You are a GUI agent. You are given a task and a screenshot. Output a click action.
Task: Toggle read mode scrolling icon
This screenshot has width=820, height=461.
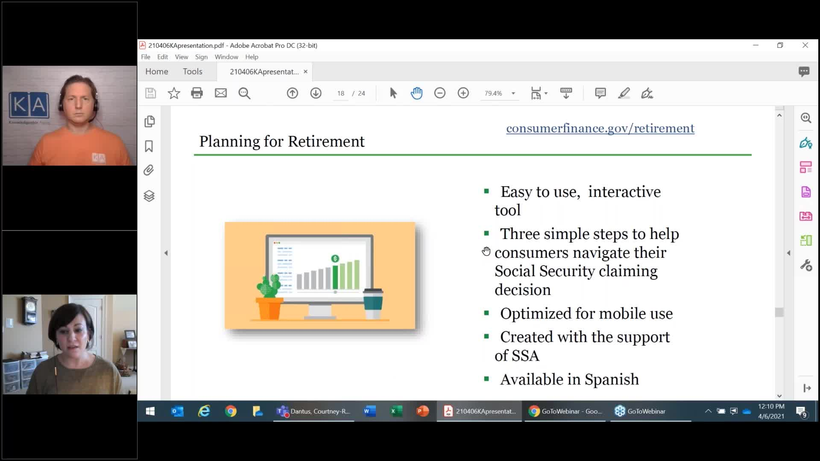tap(566, 93)
